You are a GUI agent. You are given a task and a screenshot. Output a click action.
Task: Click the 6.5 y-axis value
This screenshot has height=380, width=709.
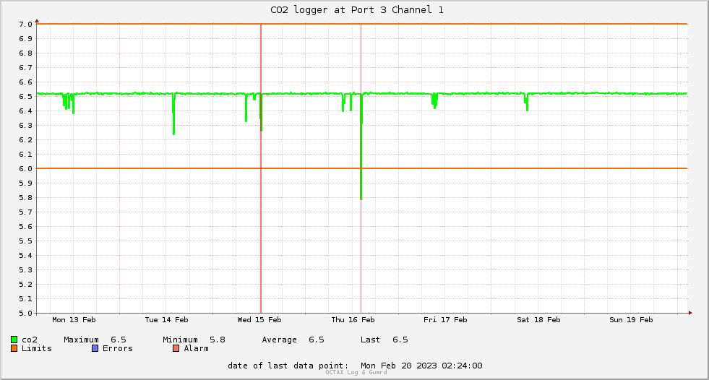coord(25,96)
